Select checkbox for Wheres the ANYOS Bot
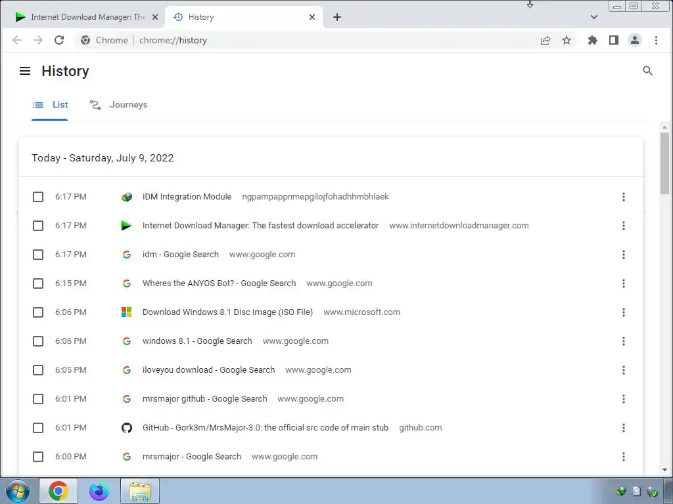This screenshot has height=504, width=673. [x=38, y=283]
